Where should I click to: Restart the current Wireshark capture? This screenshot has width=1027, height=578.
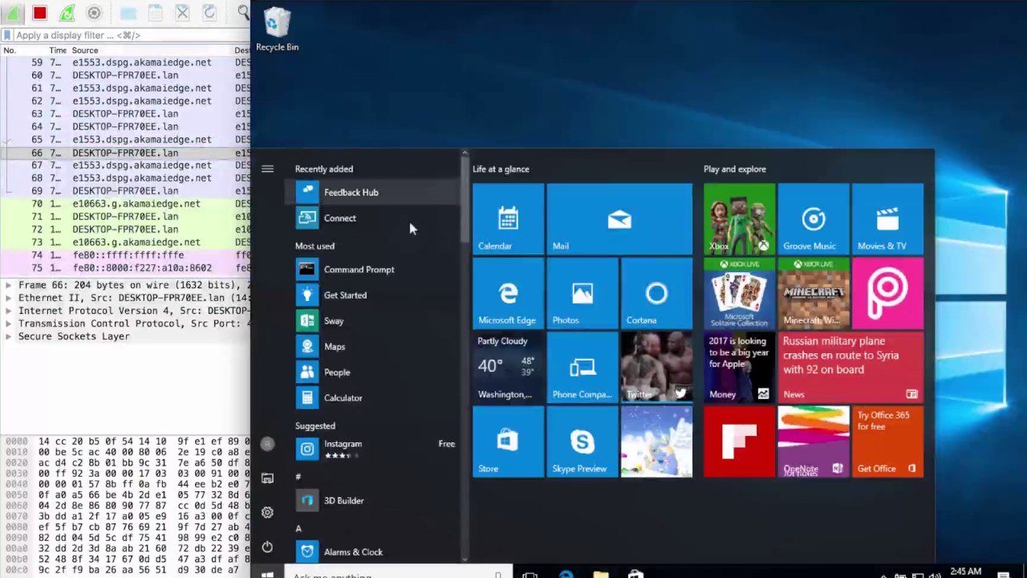(67, 13)
